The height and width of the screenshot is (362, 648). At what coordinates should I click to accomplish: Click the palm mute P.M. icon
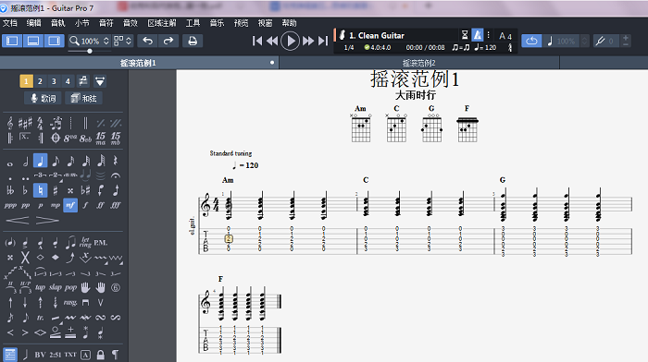pyautogui.click(x=100, y=243)
